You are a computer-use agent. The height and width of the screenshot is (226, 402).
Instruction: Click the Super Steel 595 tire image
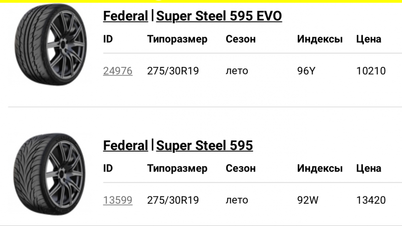click(x=49, y=174)
